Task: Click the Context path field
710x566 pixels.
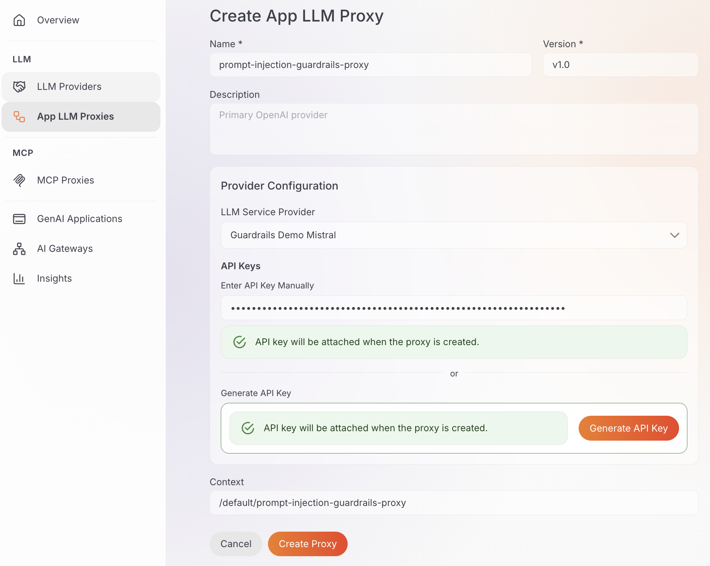Action: pos(454,503)
